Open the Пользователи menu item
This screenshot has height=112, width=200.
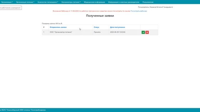[148, 2]
